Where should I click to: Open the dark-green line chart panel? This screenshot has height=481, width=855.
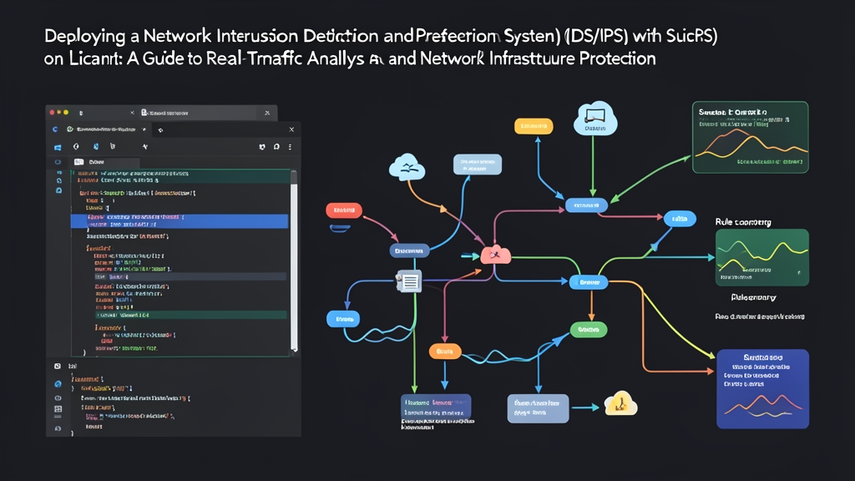pos(751,137)
